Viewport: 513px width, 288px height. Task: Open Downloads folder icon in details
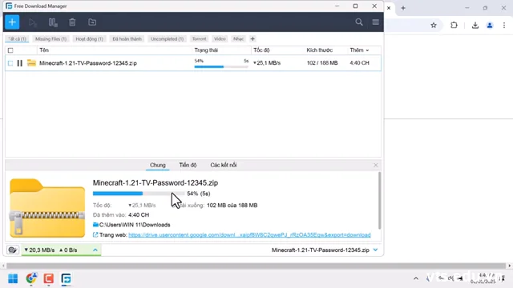tap(95, 225)
